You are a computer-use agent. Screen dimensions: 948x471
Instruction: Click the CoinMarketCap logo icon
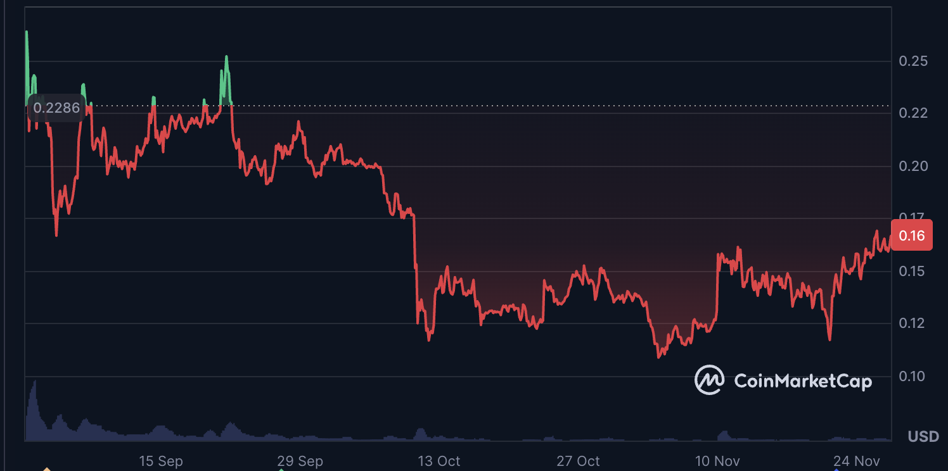(x=710, y=380)
